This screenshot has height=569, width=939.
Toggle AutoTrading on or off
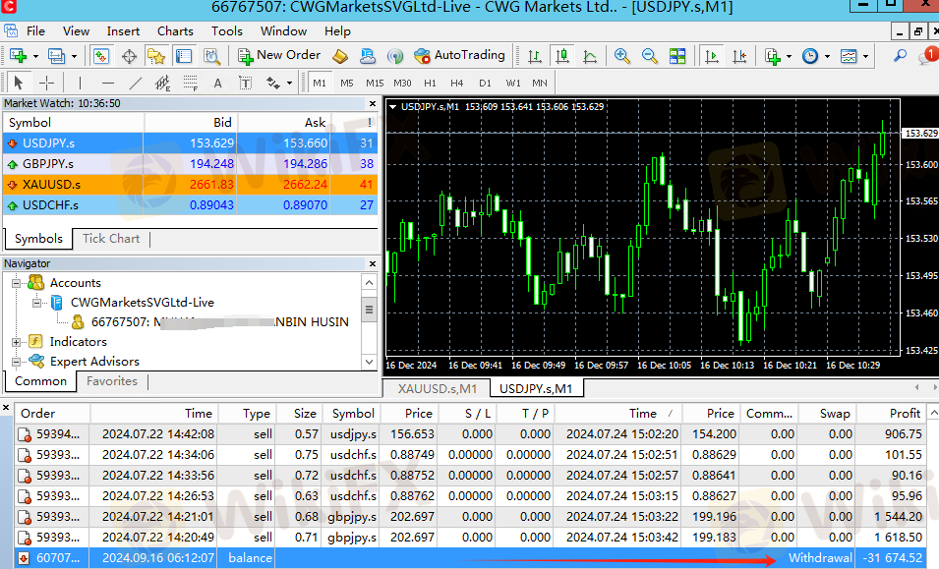click(x=460, y=56)
